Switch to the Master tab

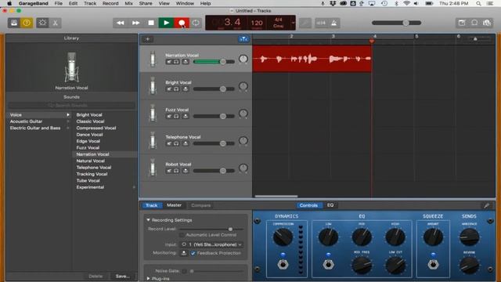coord(174,205)
